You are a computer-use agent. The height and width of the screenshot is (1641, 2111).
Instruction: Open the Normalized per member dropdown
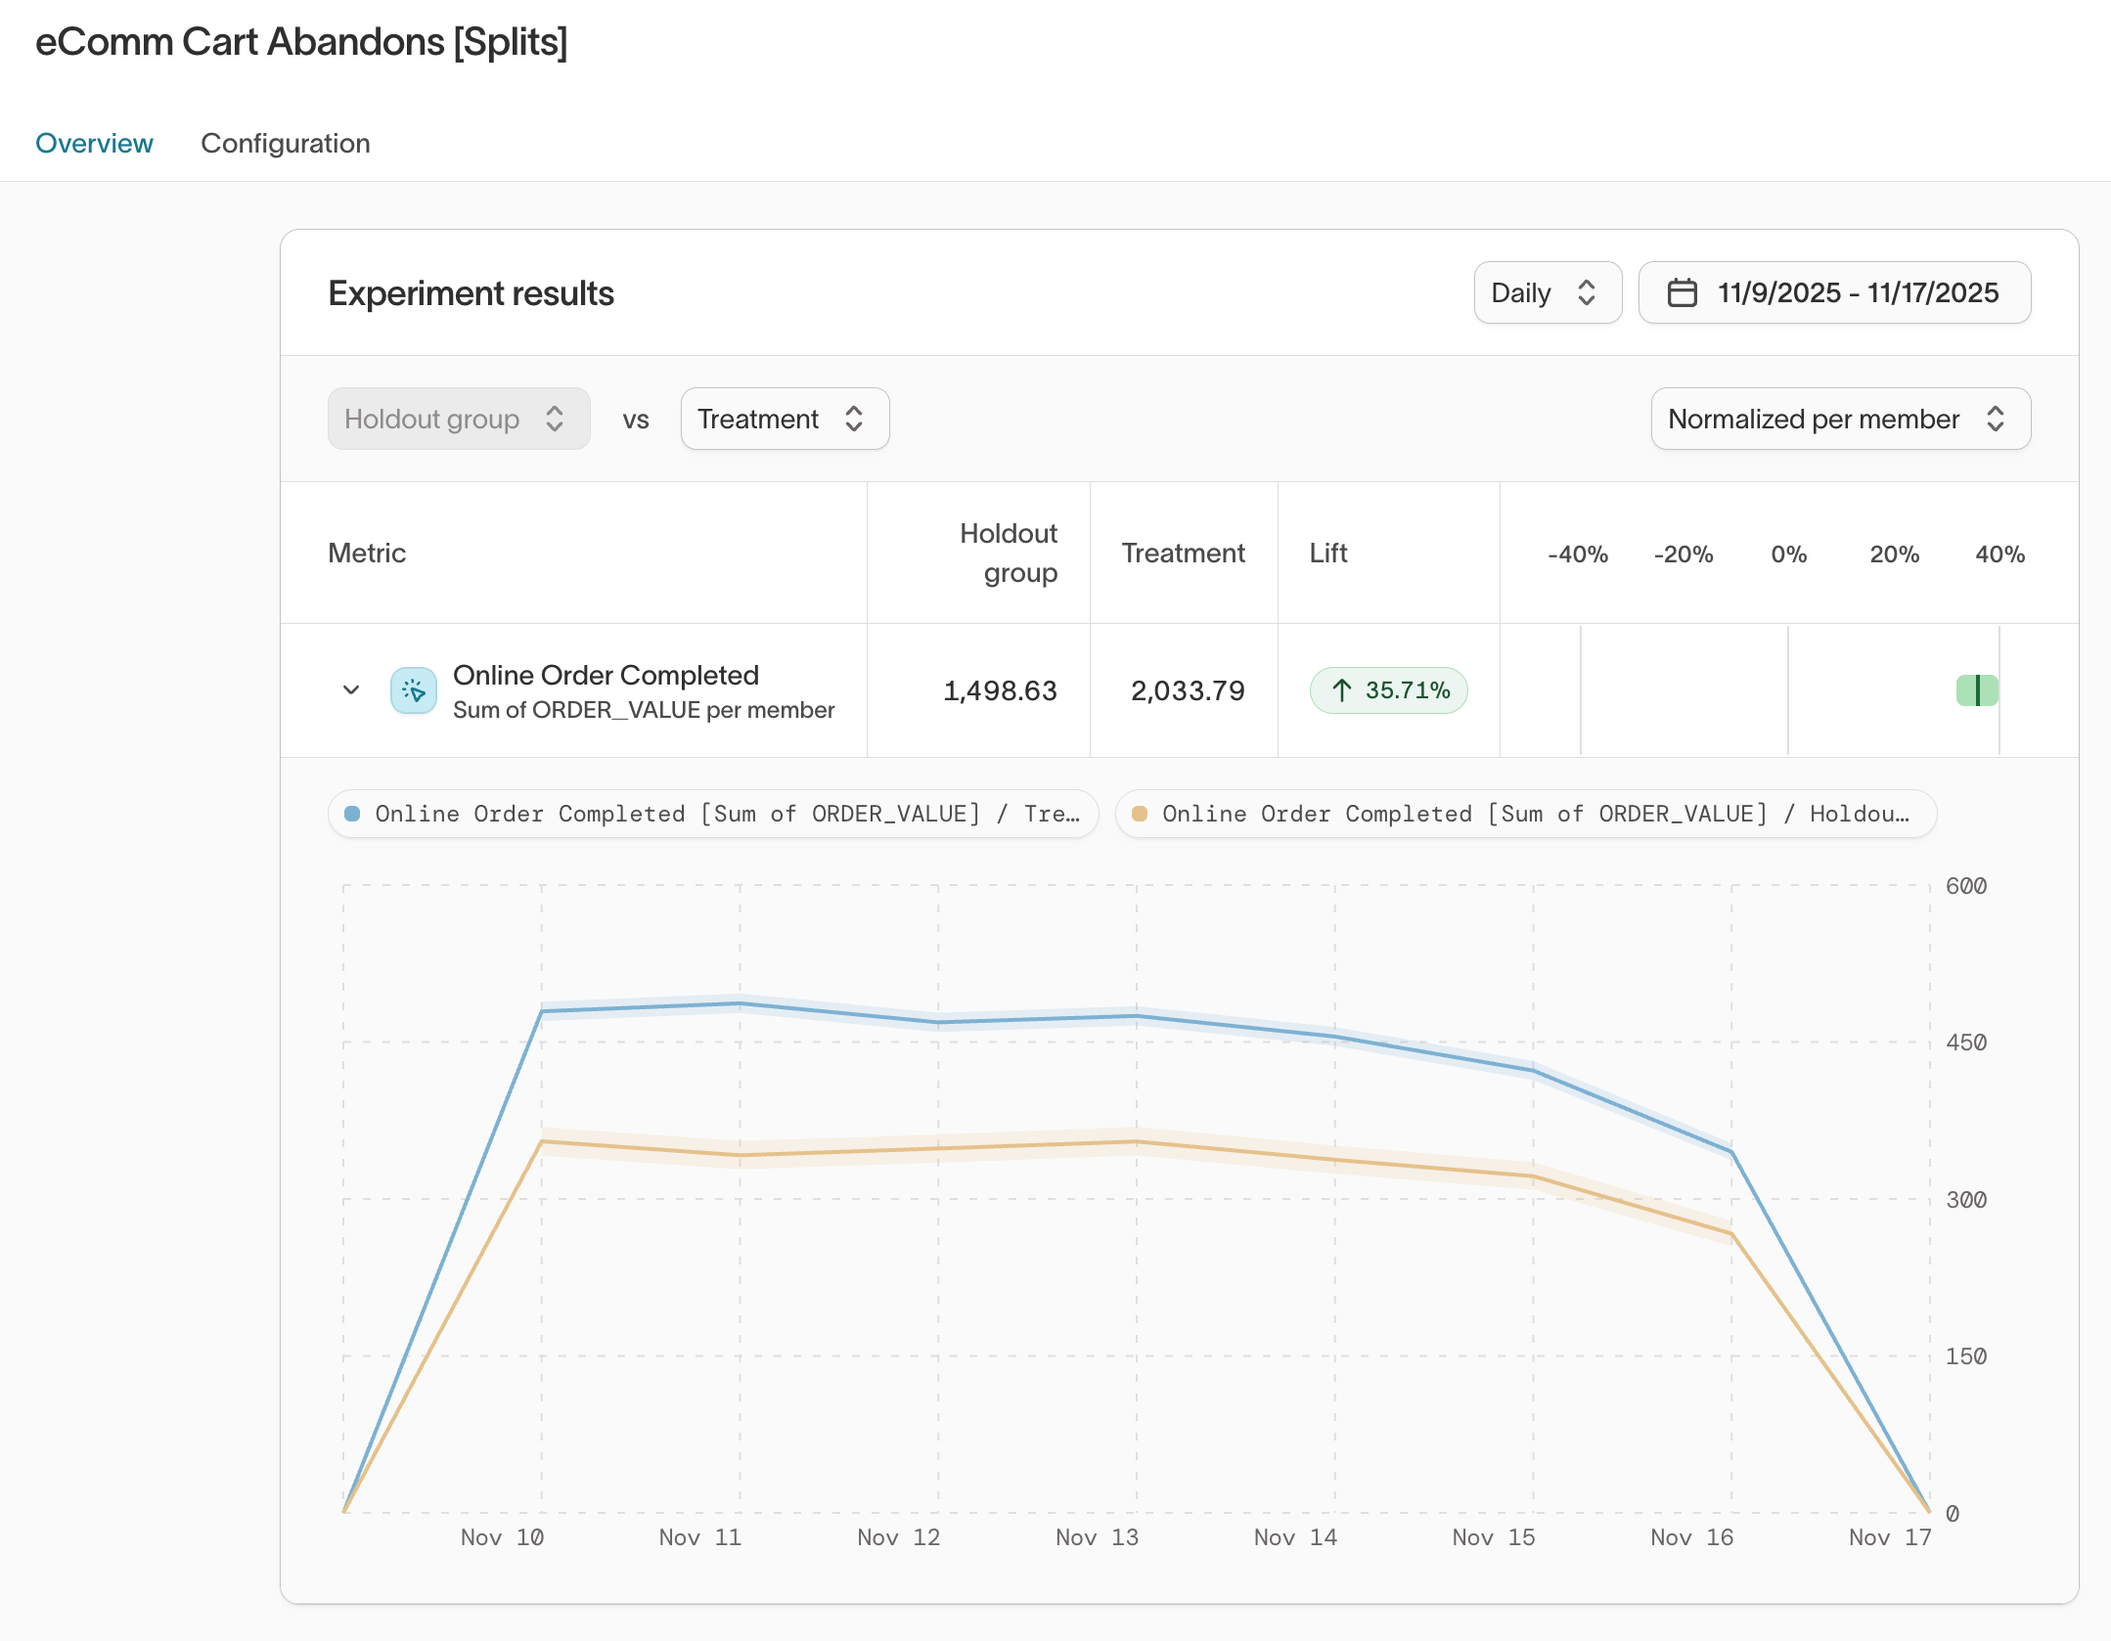click(1839, 419)
